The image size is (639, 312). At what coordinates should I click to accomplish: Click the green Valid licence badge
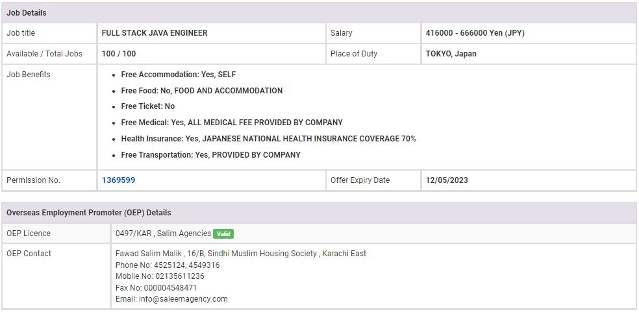223,234
